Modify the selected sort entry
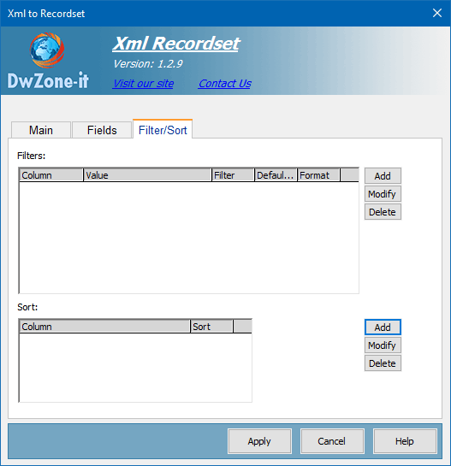Viewport: 451px width, 466px height. click(x=383, y=345)
